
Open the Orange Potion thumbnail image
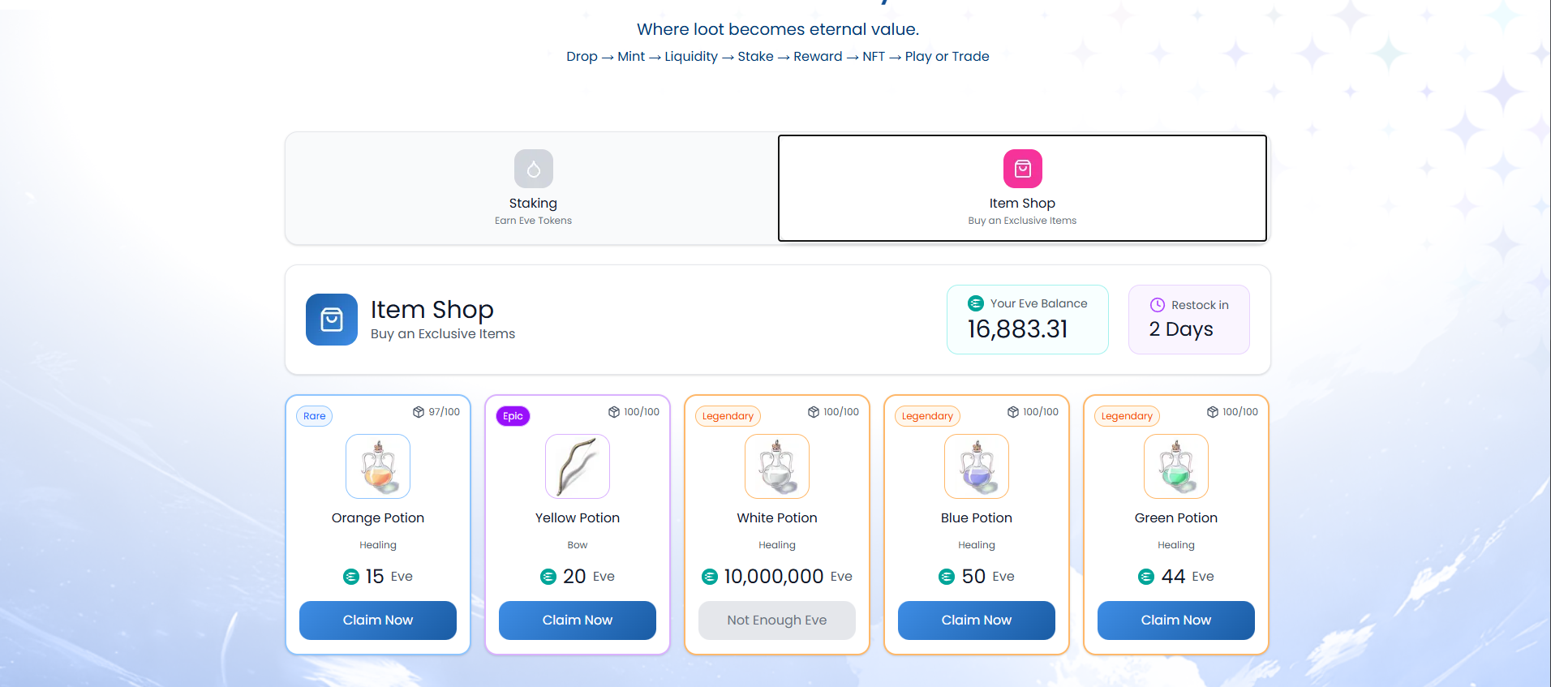click(378, 466)
